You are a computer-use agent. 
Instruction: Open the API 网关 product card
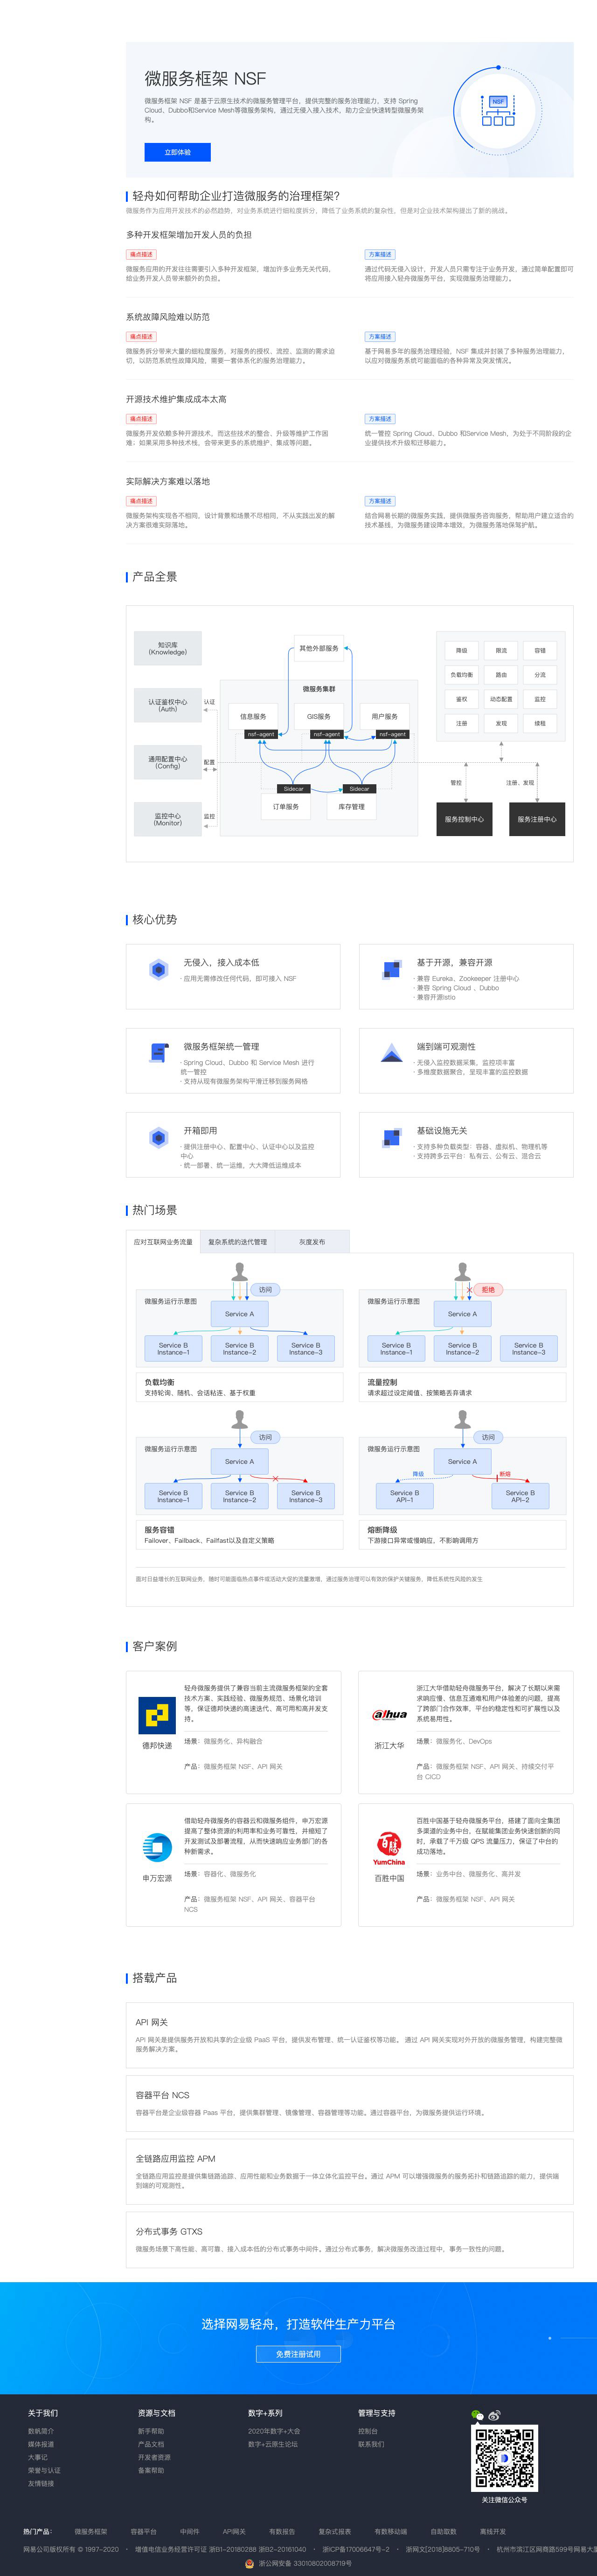pyautogui.click(x=349, y=2035)
